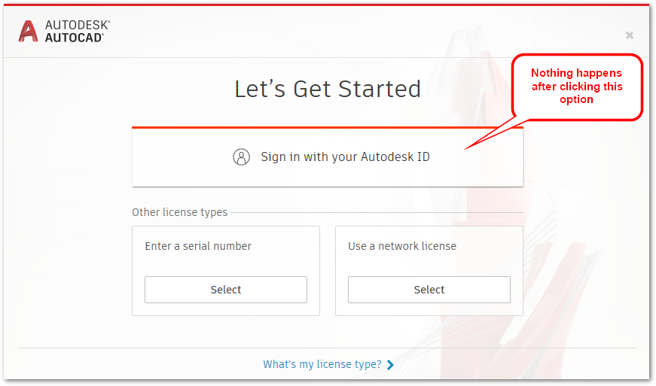656x386 pixels.
Task: Click the red bar atop sign-in card
Action: point(328,127)
